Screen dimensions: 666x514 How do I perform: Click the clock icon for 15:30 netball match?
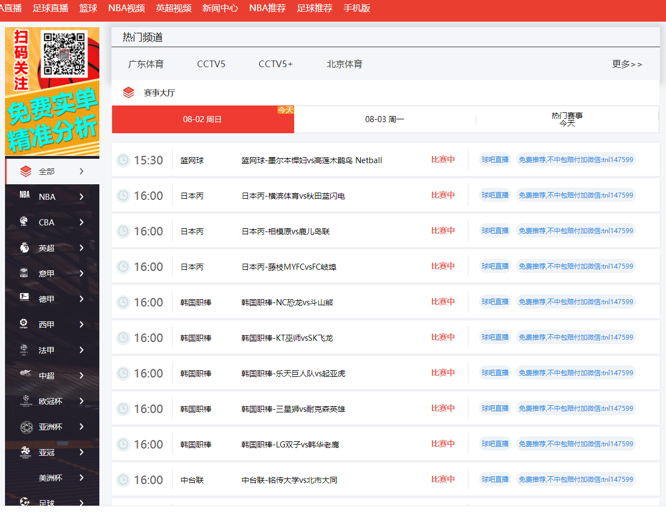(123, 160)
